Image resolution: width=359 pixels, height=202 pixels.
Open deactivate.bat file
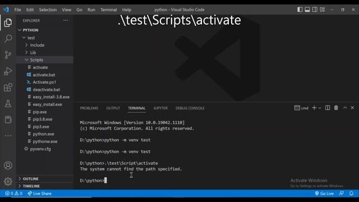point(45,90)
